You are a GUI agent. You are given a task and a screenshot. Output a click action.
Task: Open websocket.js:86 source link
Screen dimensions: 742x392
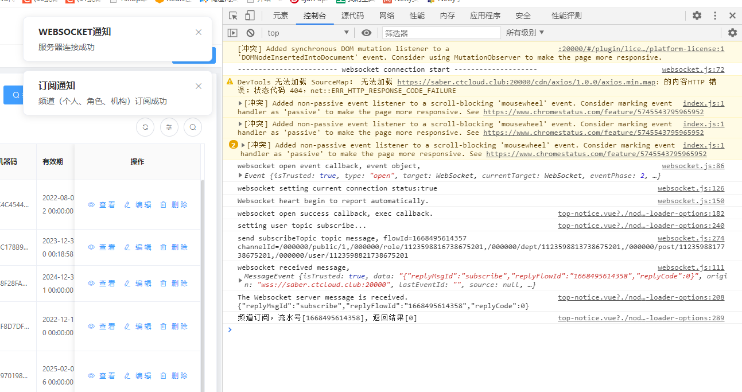(693, 166)
